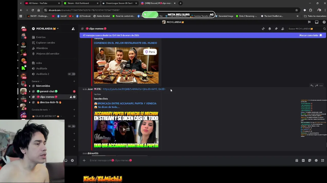Open the Kick server icon in sidebar
Screen dimensions: 327x183
click(x=23, y=68)
